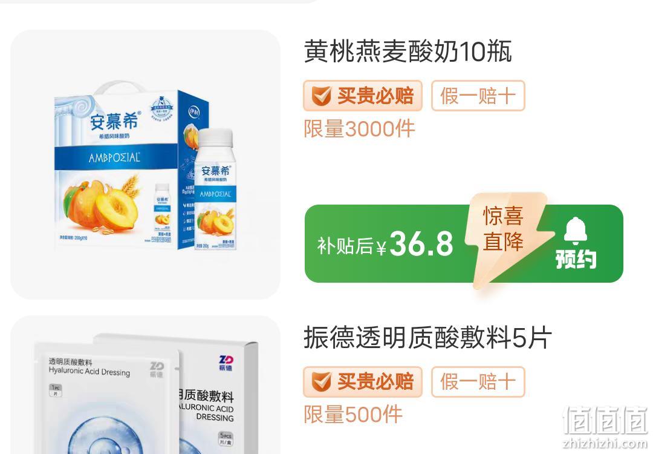Open the 安慕希 yogurt gift box image
Screen dimensions: 653x454
145,164
